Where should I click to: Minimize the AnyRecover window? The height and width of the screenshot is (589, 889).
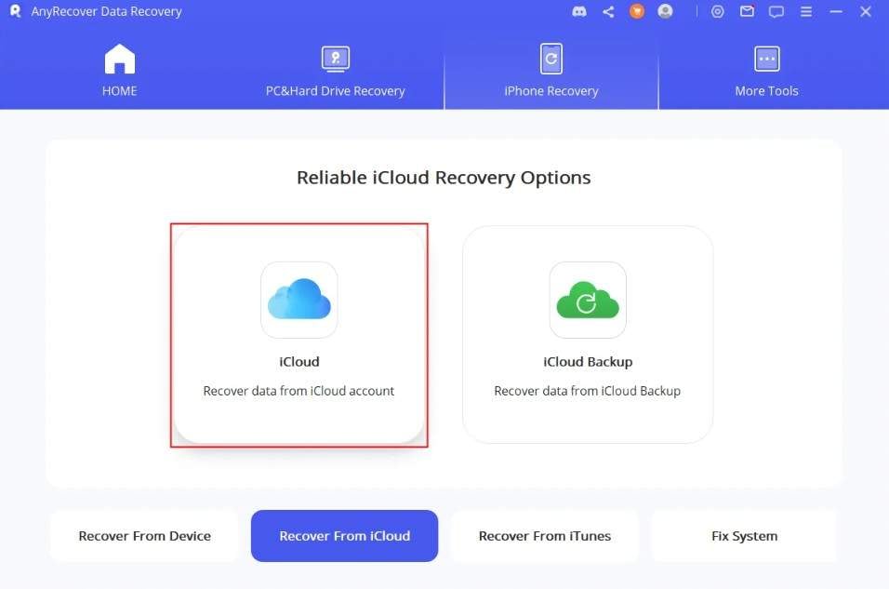pos(836,11)
